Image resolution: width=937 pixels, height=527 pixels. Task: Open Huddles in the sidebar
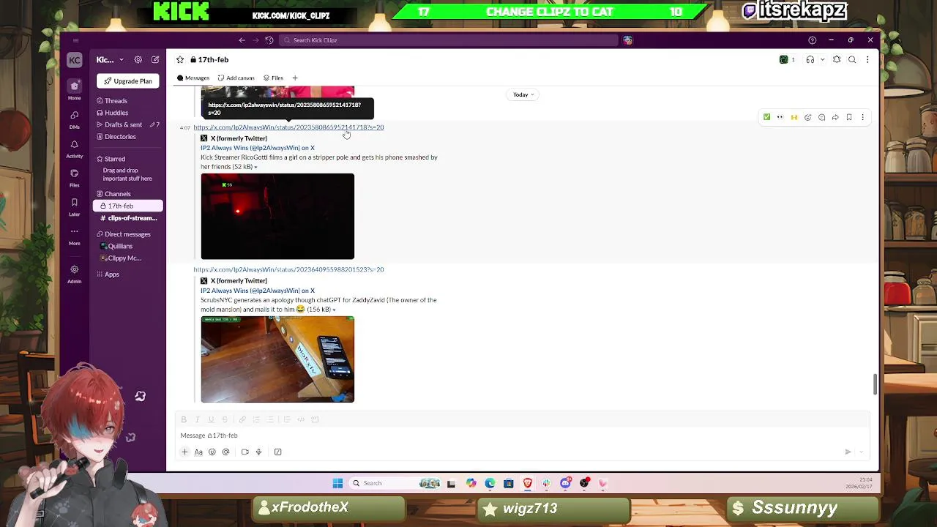[113, 113]
